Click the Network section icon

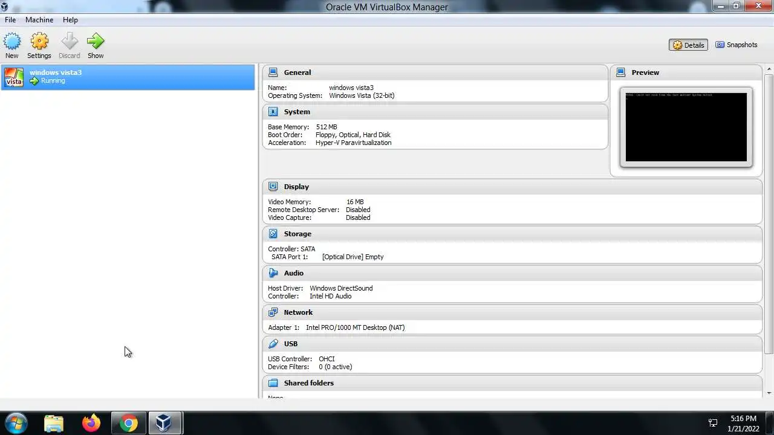(x=273, y=312)
